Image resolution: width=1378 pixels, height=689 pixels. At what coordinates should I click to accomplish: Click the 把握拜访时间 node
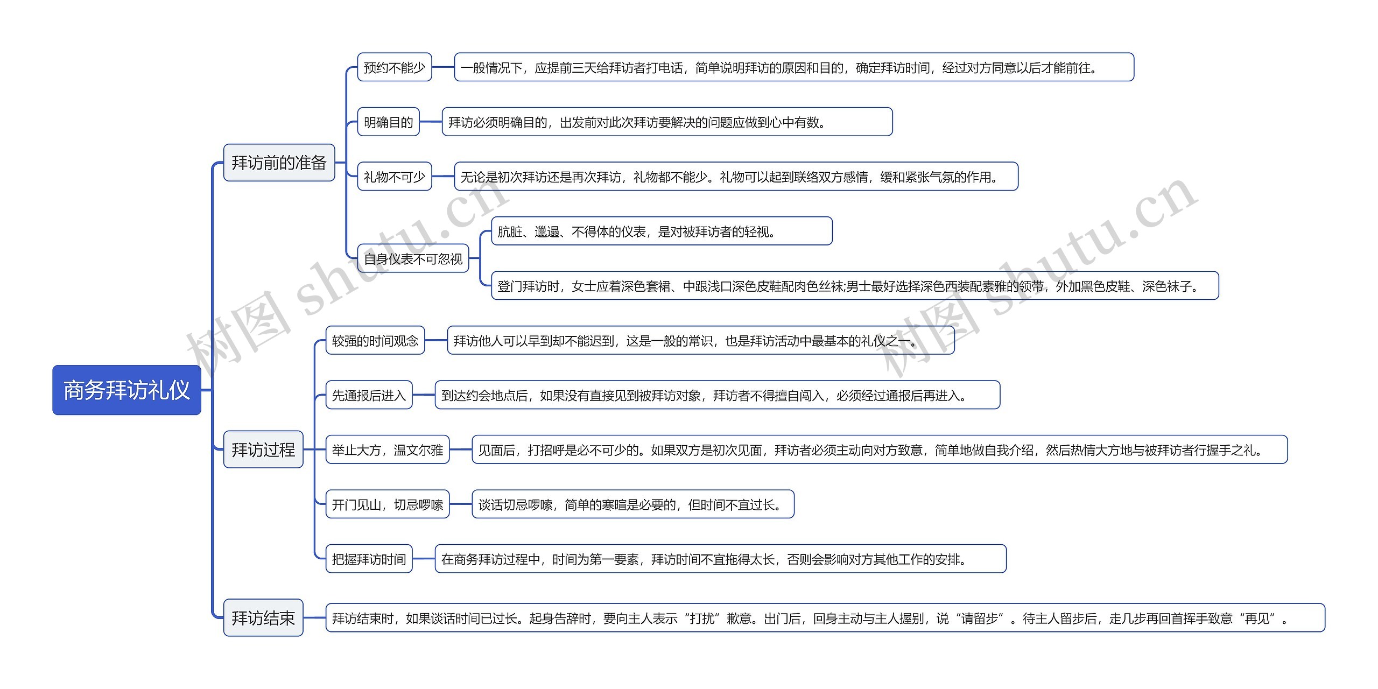369,559
